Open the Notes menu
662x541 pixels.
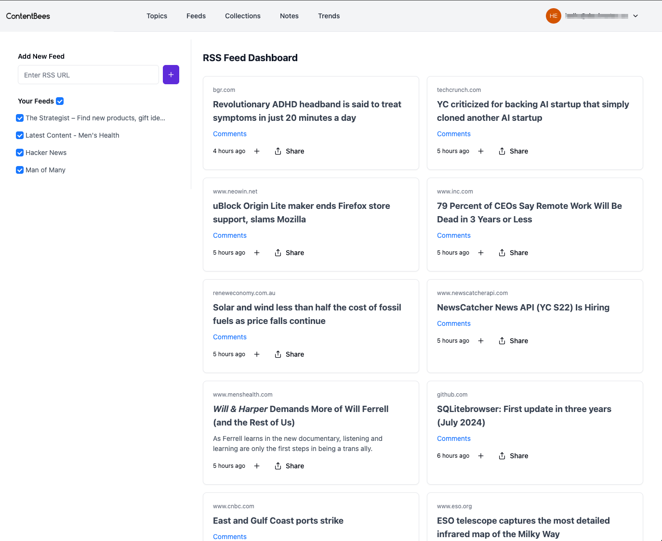[x=289, y=16]
